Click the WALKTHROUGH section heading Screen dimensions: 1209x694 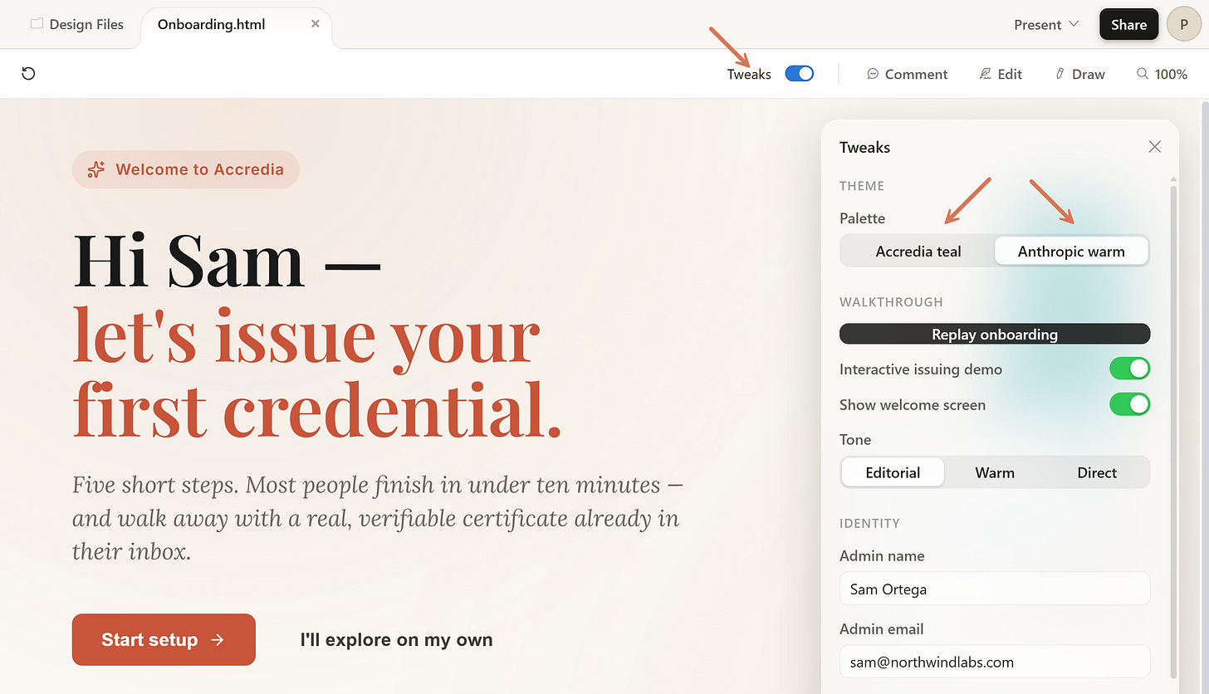pos(891,302)
